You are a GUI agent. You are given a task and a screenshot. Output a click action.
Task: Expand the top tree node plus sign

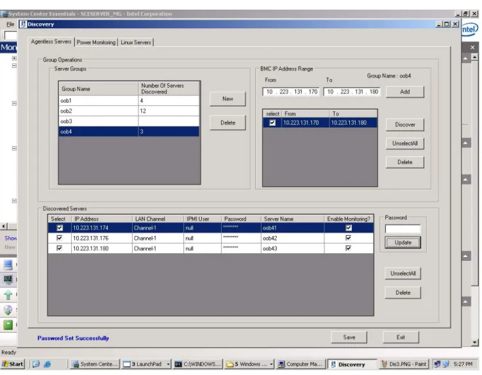pos(14,58)
